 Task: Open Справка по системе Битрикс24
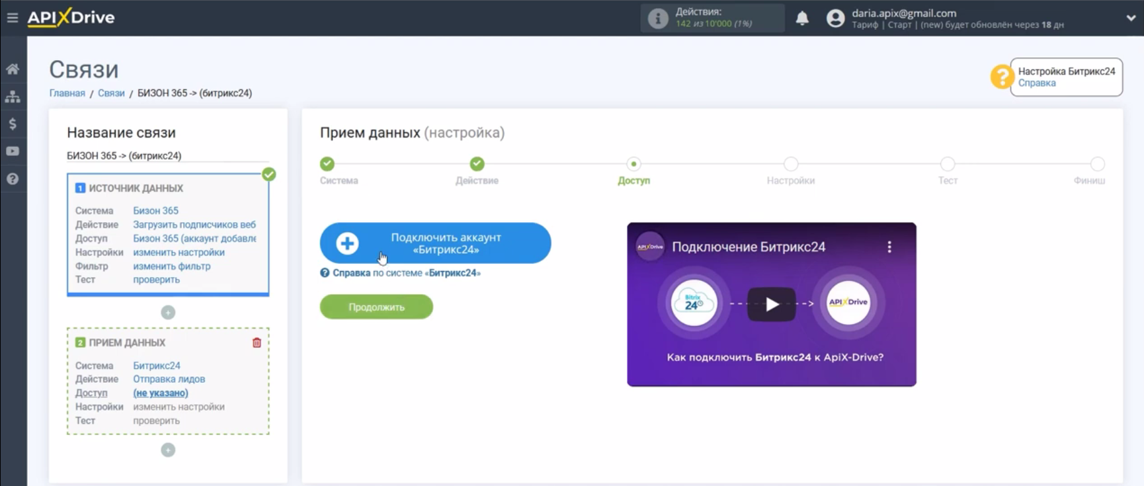pyautogui.click(x=401, y=273)
